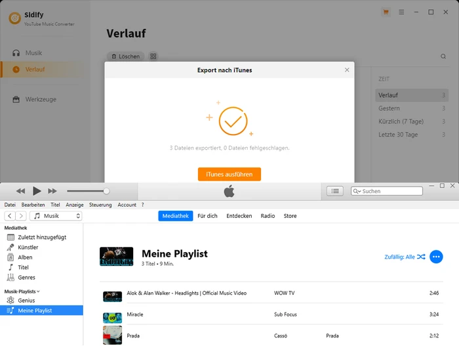The width and height of the screenshot is (459, 346).
Task: Click the Meine Playlist cover artwork
Action: 117,257
